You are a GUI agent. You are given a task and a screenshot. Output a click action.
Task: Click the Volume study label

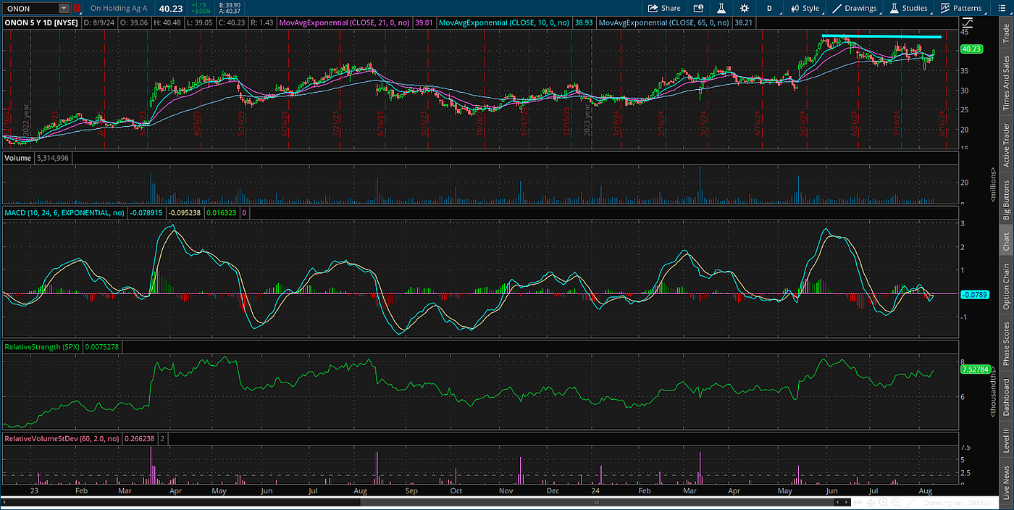pos(17,157)
